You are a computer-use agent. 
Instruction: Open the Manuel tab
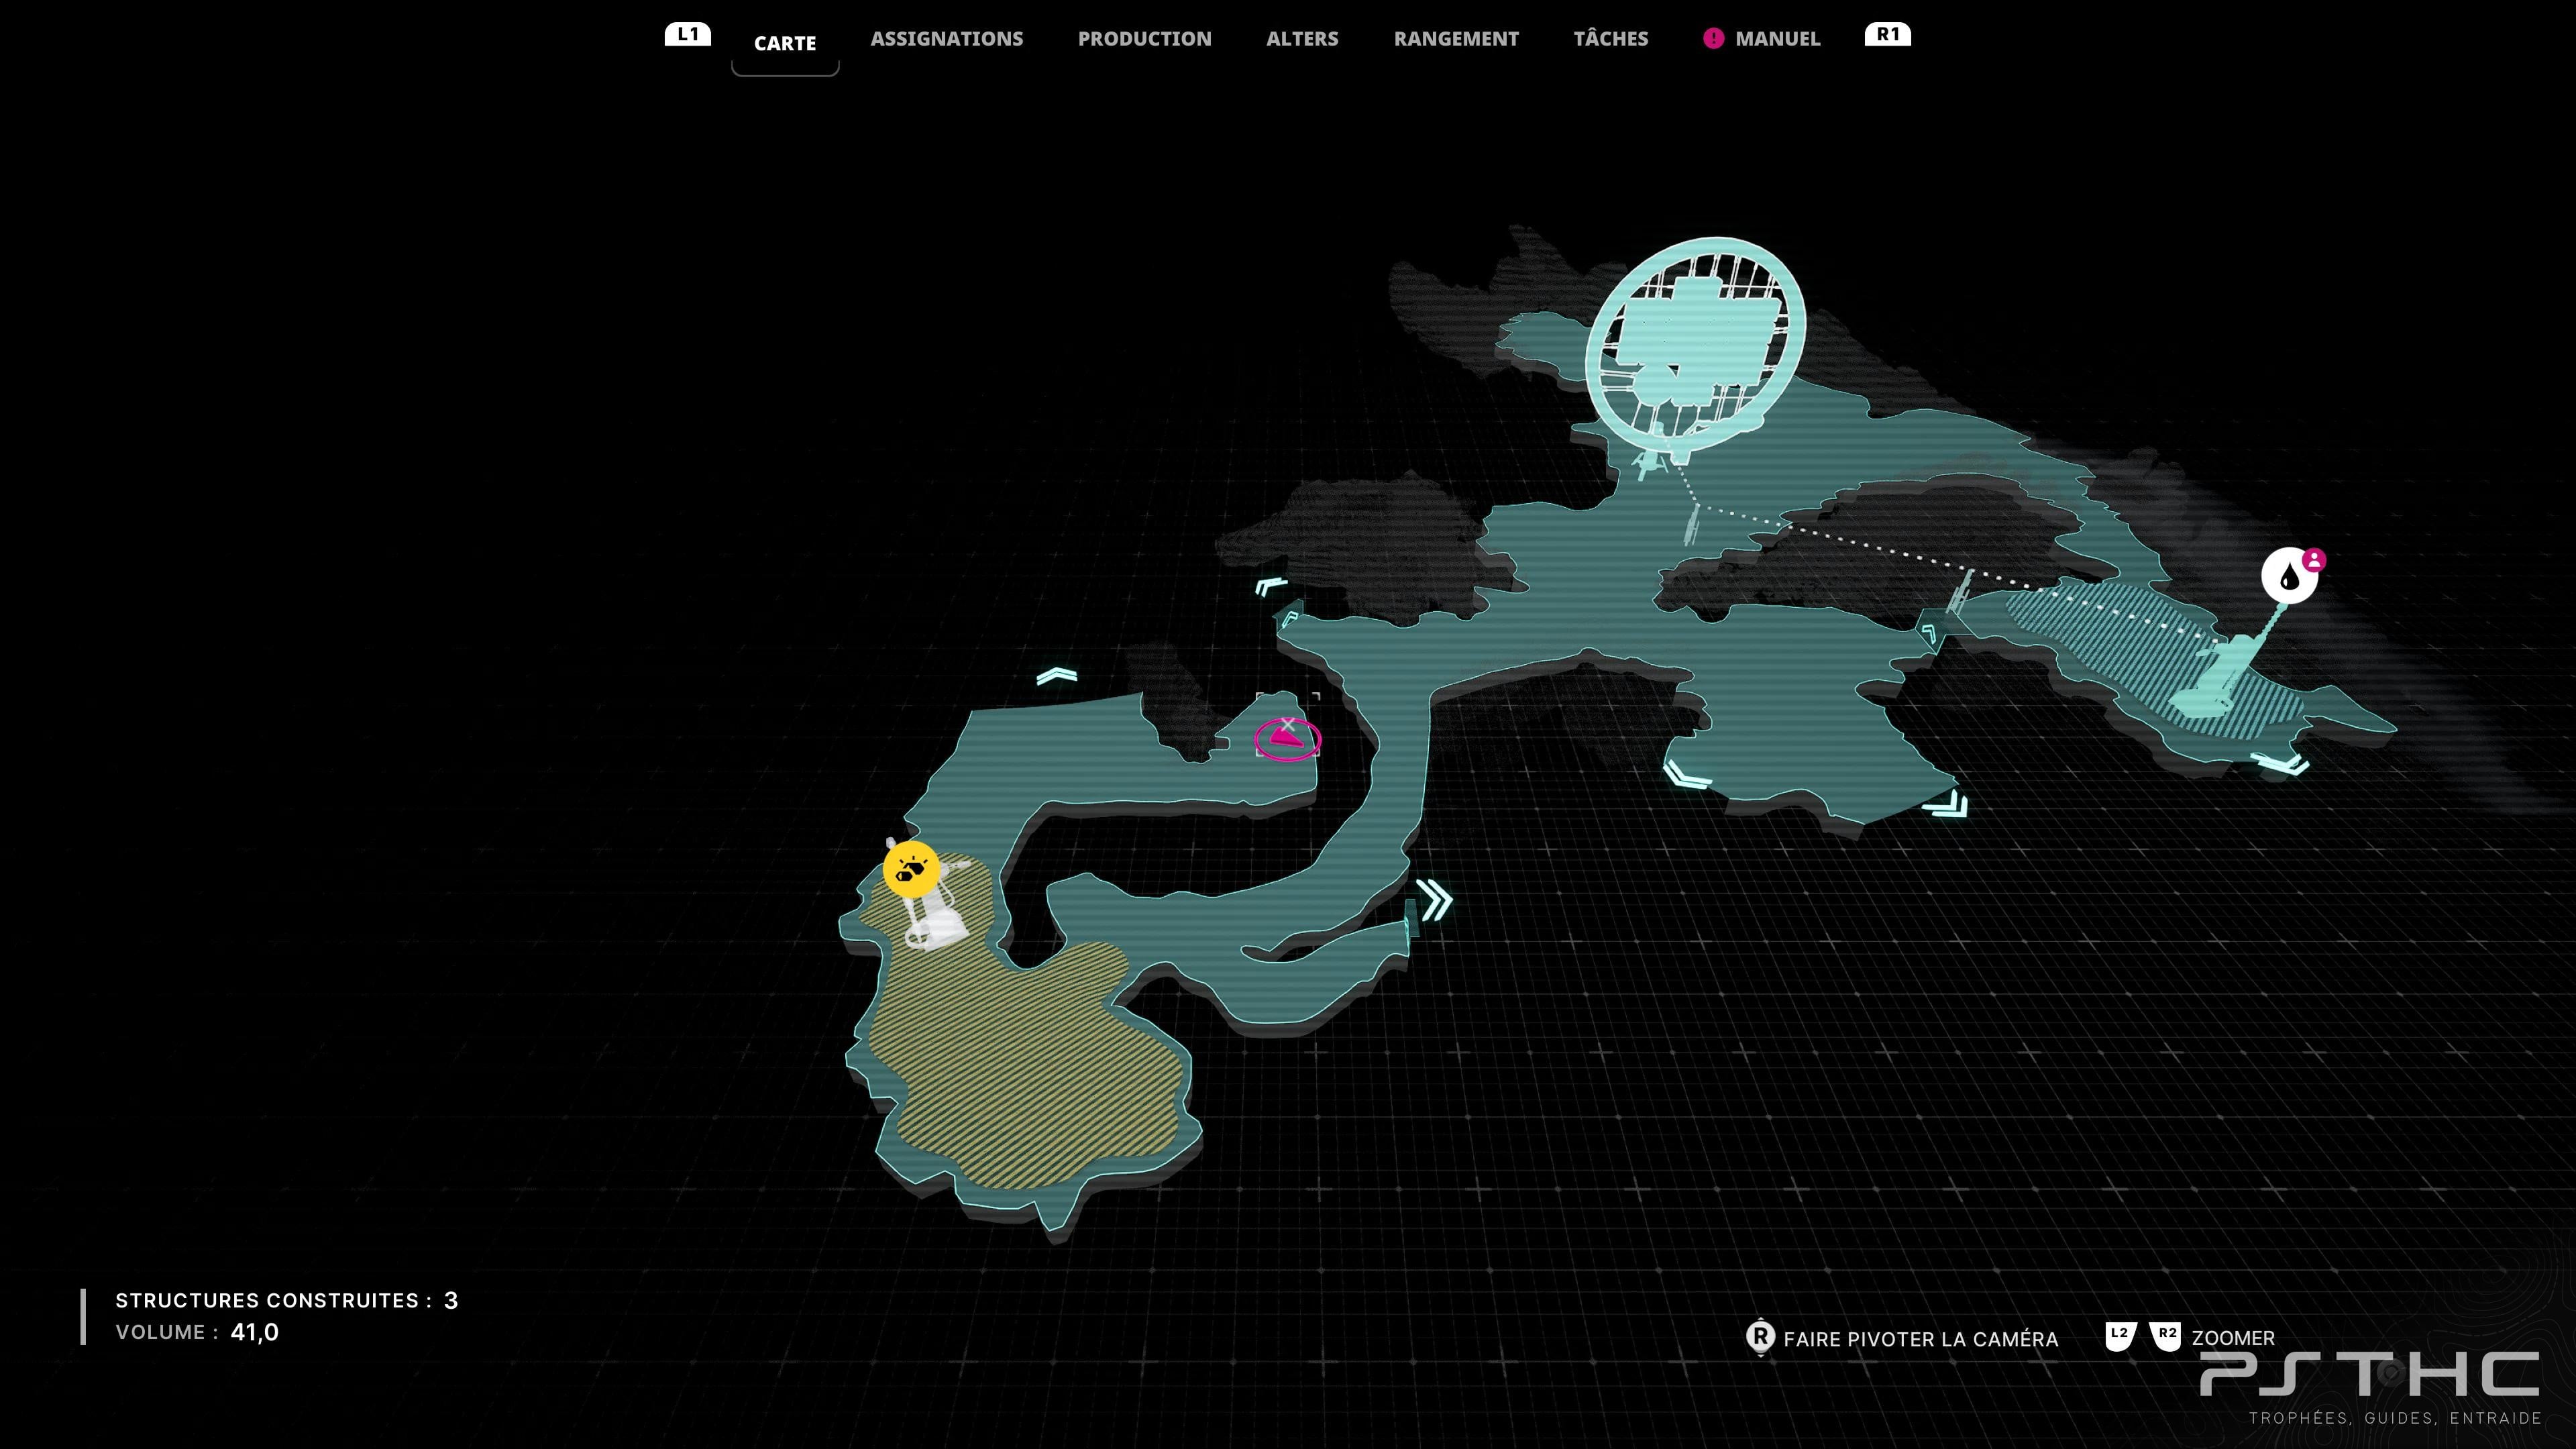click(1778, 38)
